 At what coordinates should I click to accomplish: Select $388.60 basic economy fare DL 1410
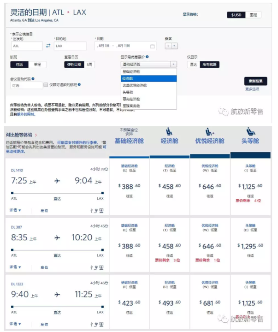(x=129, y=187)
